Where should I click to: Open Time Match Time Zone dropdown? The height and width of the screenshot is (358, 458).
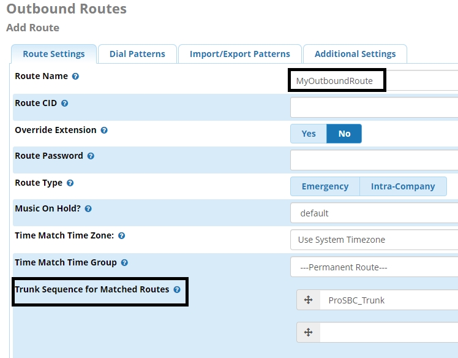pyautogui.click(x=374, y=240)
